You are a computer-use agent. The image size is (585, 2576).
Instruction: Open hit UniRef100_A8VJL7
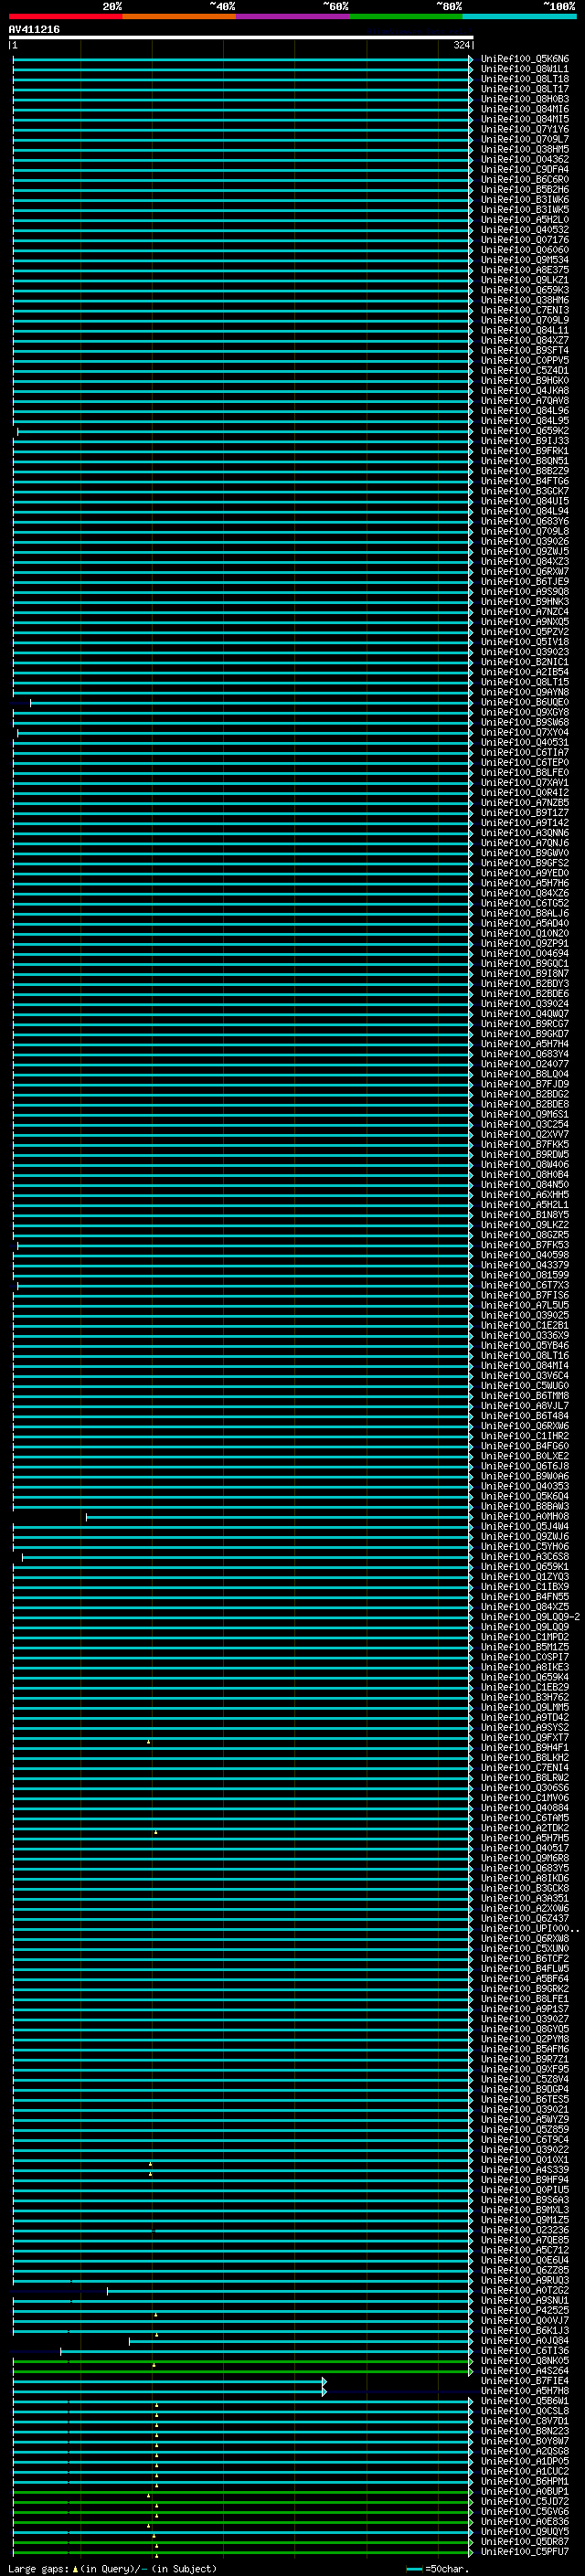tap(524, 1405)
